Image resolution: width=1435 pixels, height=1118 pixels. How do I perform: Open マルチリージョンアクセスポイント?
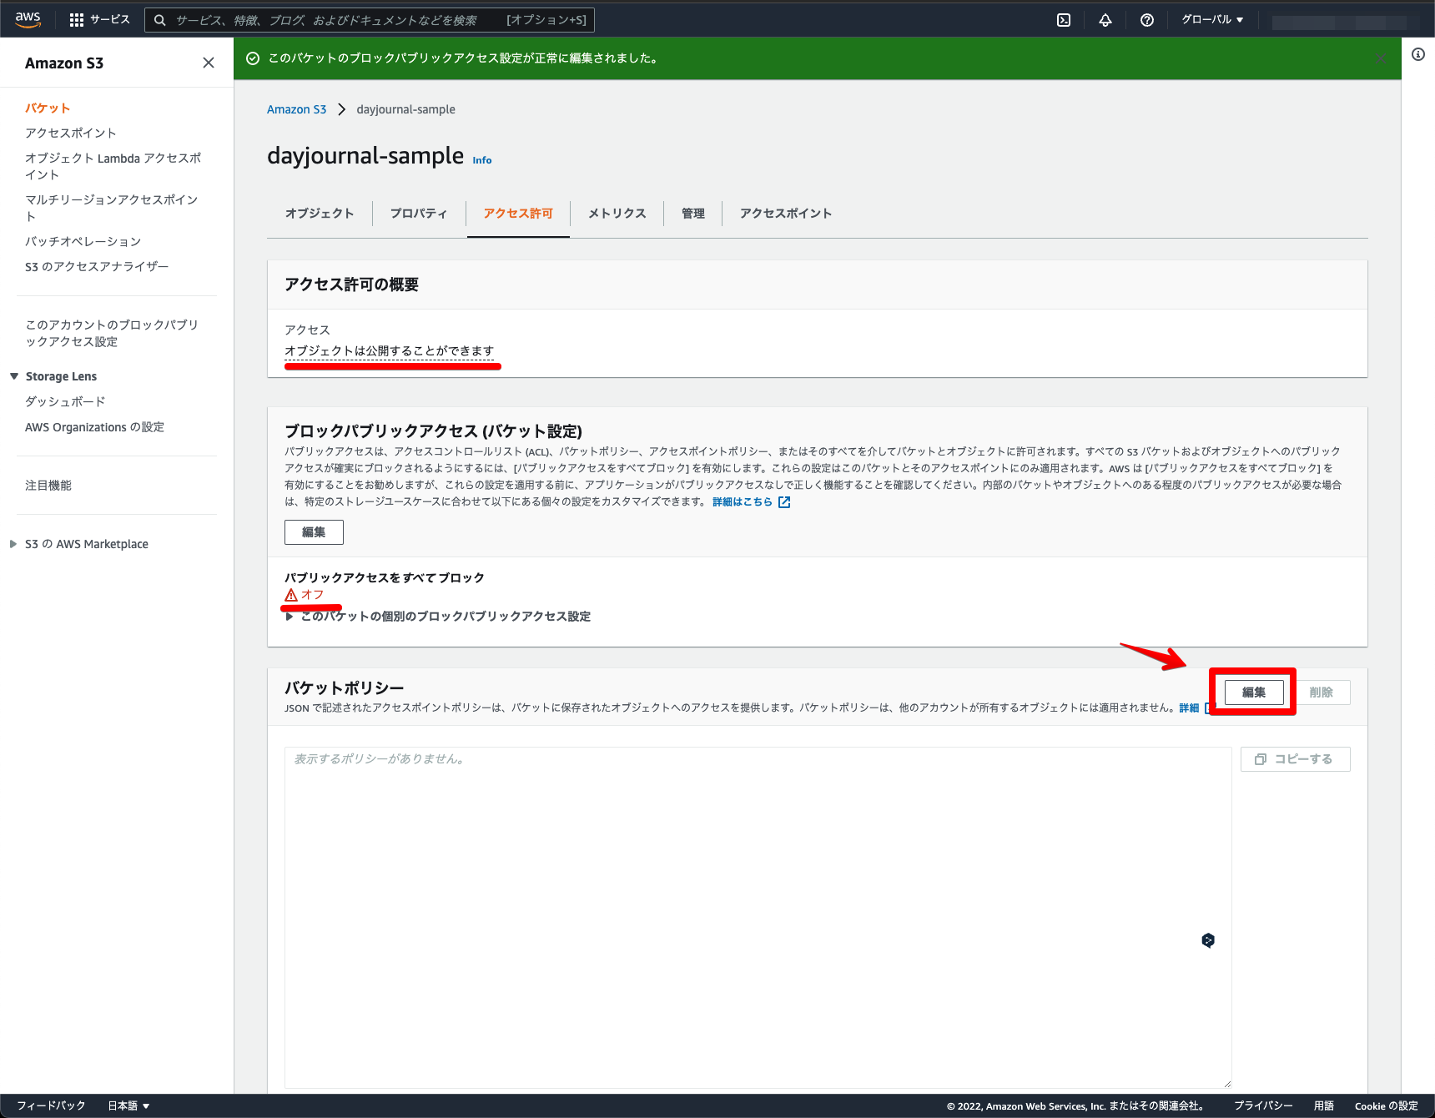click(x=112, y=209)
